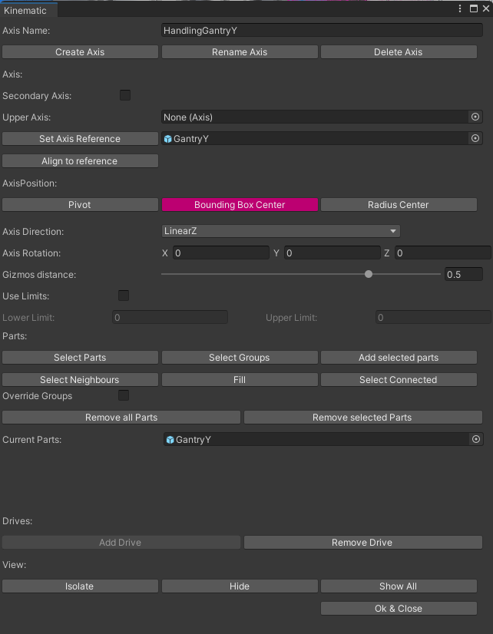
Task: Maximize the Kinematic window
Action: pos(474,8)
